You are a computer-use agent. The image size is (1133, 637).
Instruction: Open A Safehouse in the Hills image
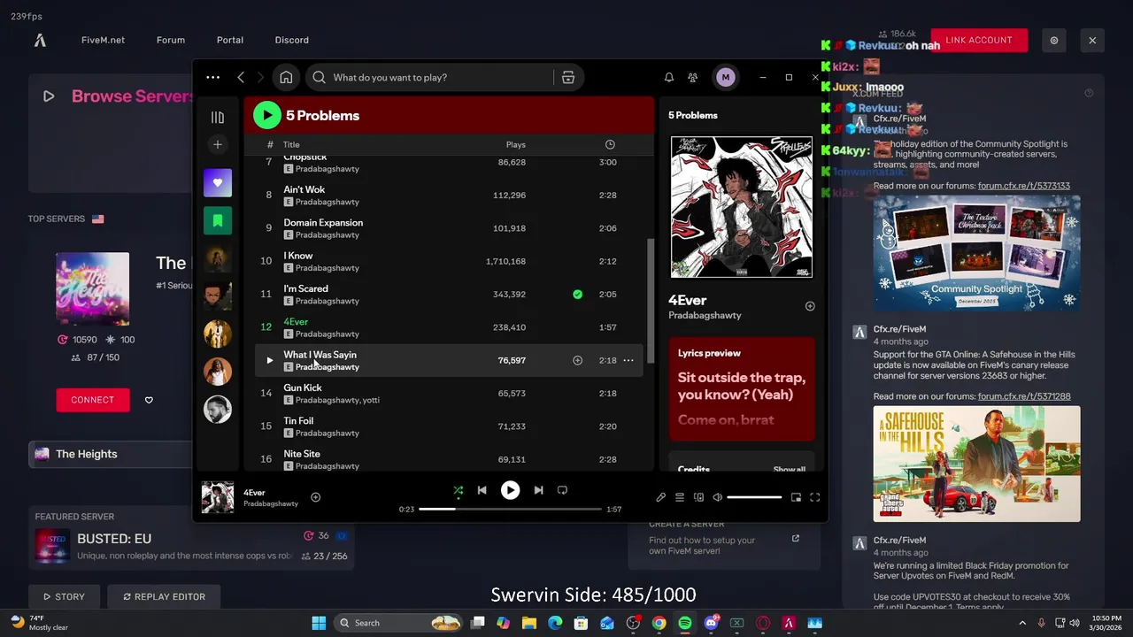pyautogui.click(x=976, y=464)
